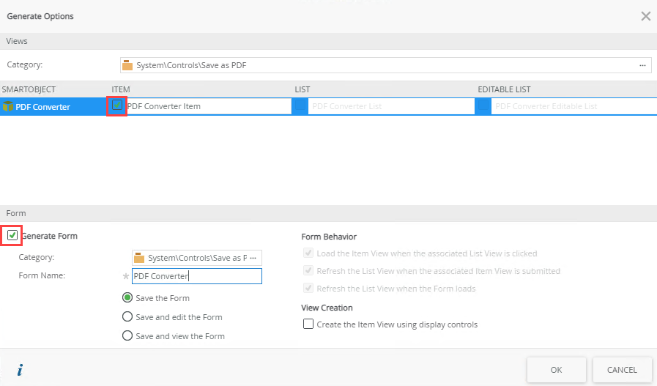Check Create the Item View using display controls
The height and width of the screenshot is (386, 657).
308,324
